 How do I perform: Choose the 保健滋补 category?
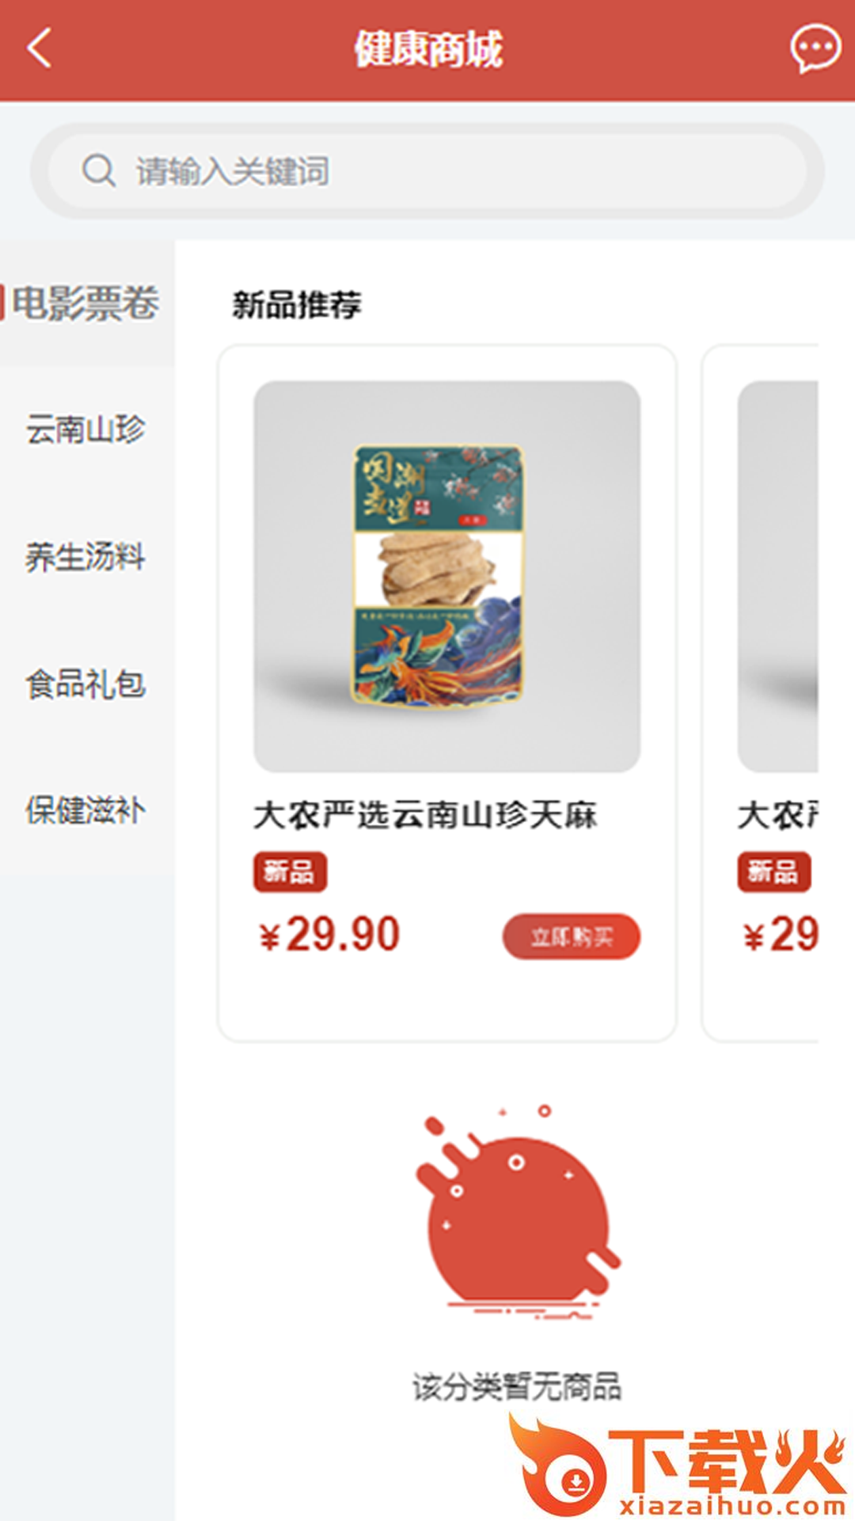click(87, 810)
